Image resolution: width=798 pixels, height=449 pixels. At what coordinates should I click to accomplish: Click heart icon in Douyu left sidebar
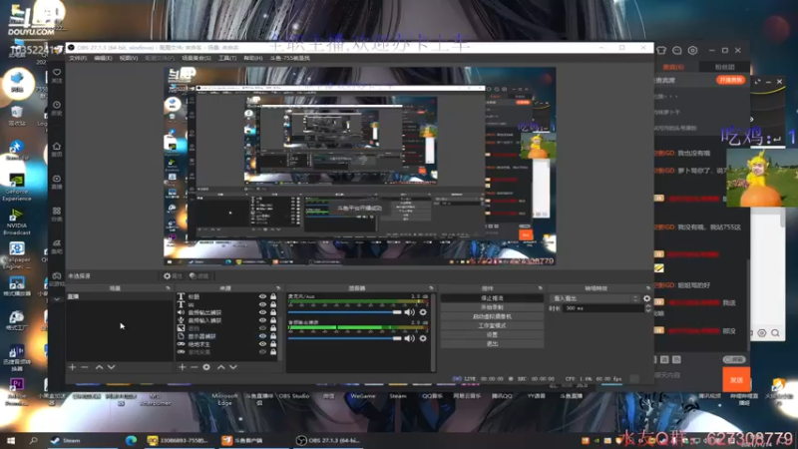click(57, 72)
